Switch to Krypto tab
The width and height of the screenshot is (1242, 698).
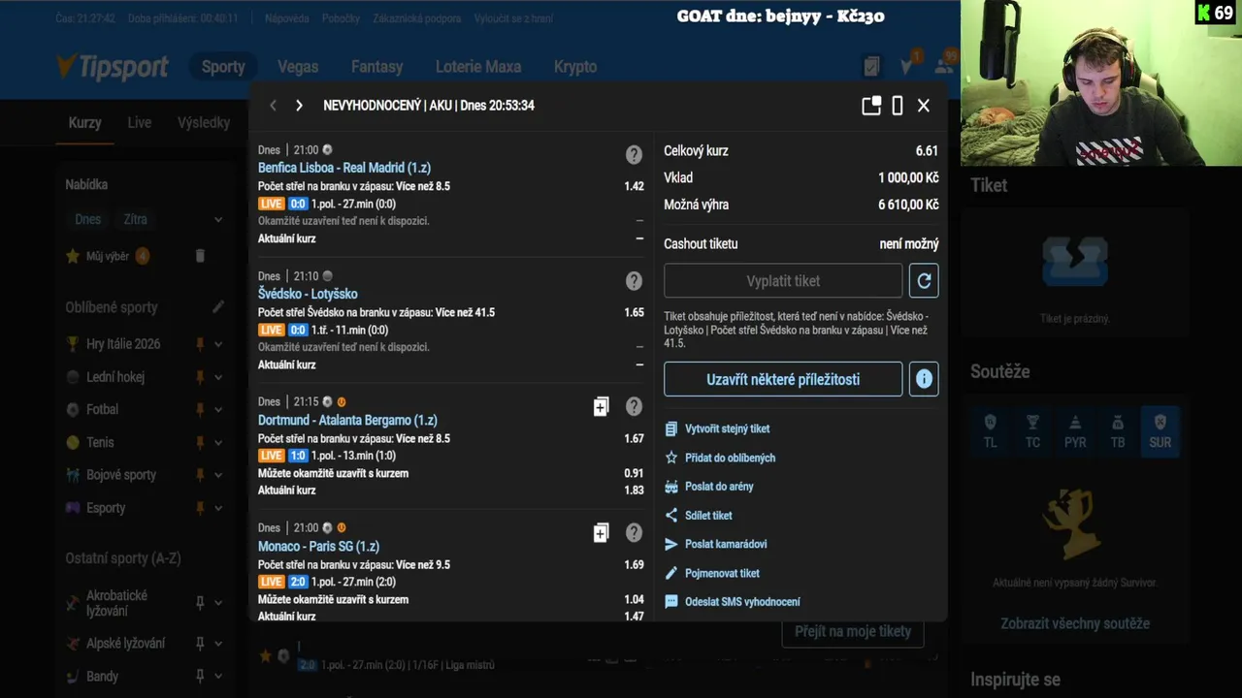pyautogui.click(x=575, y=67)
